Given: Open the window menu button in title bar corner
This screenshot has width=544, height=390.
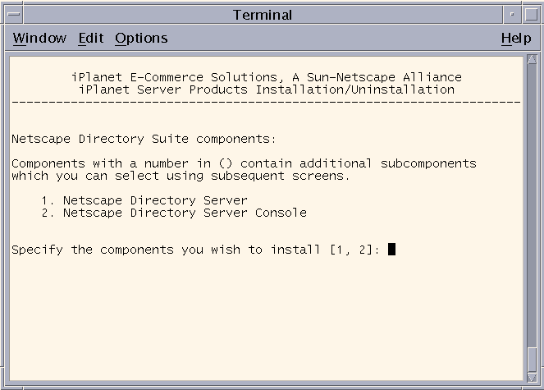Looking at the screenshot, I should pos(14,15).
